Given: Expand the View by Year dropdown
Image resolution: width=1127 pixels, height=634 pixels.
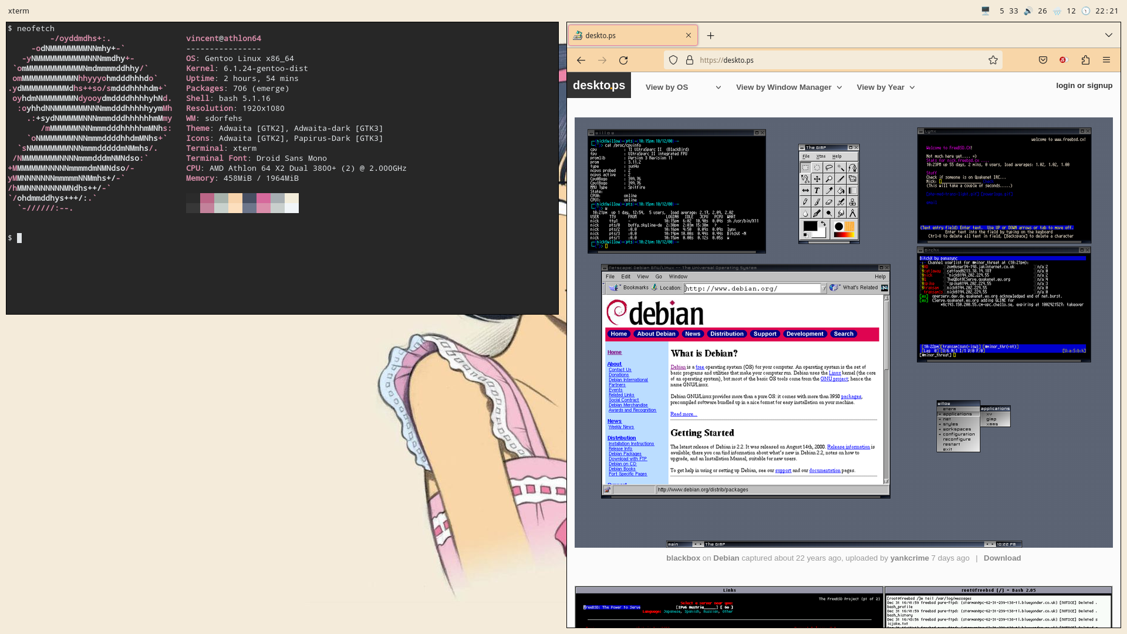Looking at the screenshot, I should [x=885, y=87].
